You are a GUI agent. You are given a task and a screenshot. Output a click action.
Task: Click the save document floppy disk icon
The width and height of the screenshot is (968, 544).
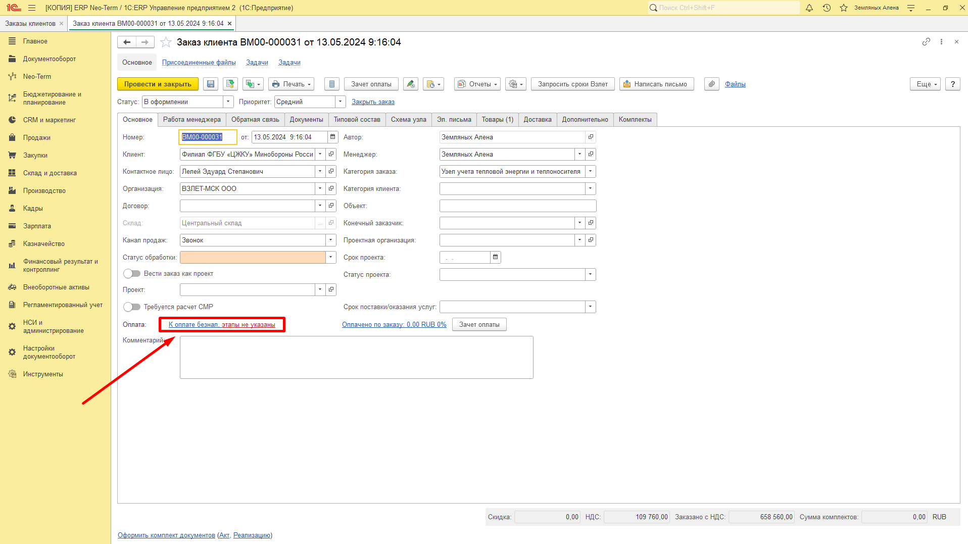(x=211, y=84)
